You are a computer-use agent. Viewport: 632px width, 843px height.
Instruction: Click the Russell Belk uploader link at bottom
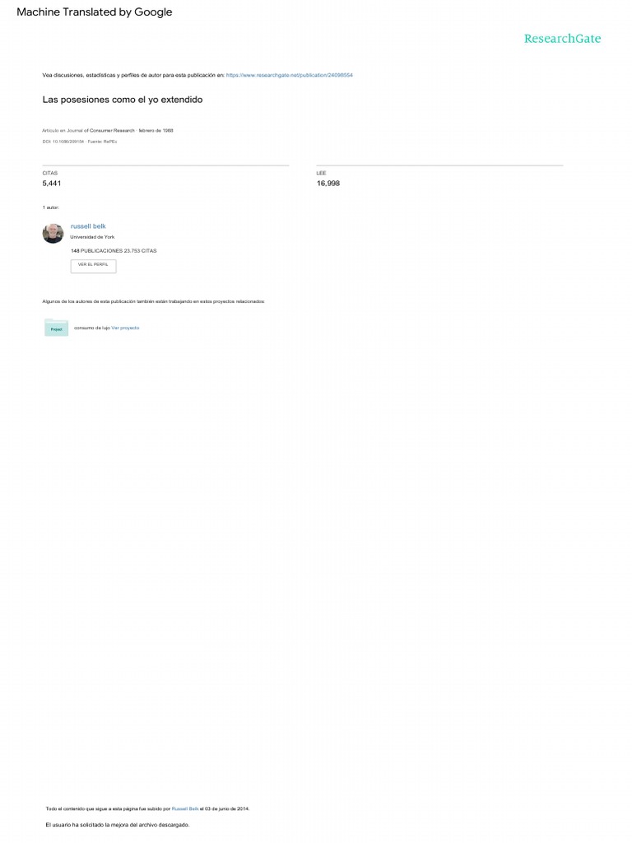click(185, 808)
